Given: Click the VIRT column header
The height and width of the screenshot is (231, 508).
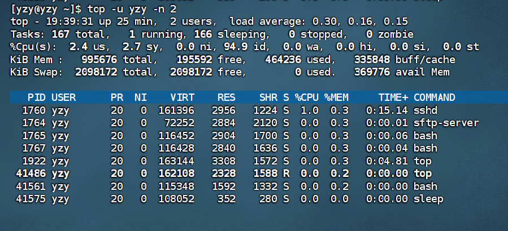Looking at the screenshot, I should pos(183,97).
